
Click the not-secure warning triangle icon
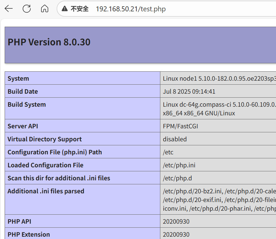[65, 8]
